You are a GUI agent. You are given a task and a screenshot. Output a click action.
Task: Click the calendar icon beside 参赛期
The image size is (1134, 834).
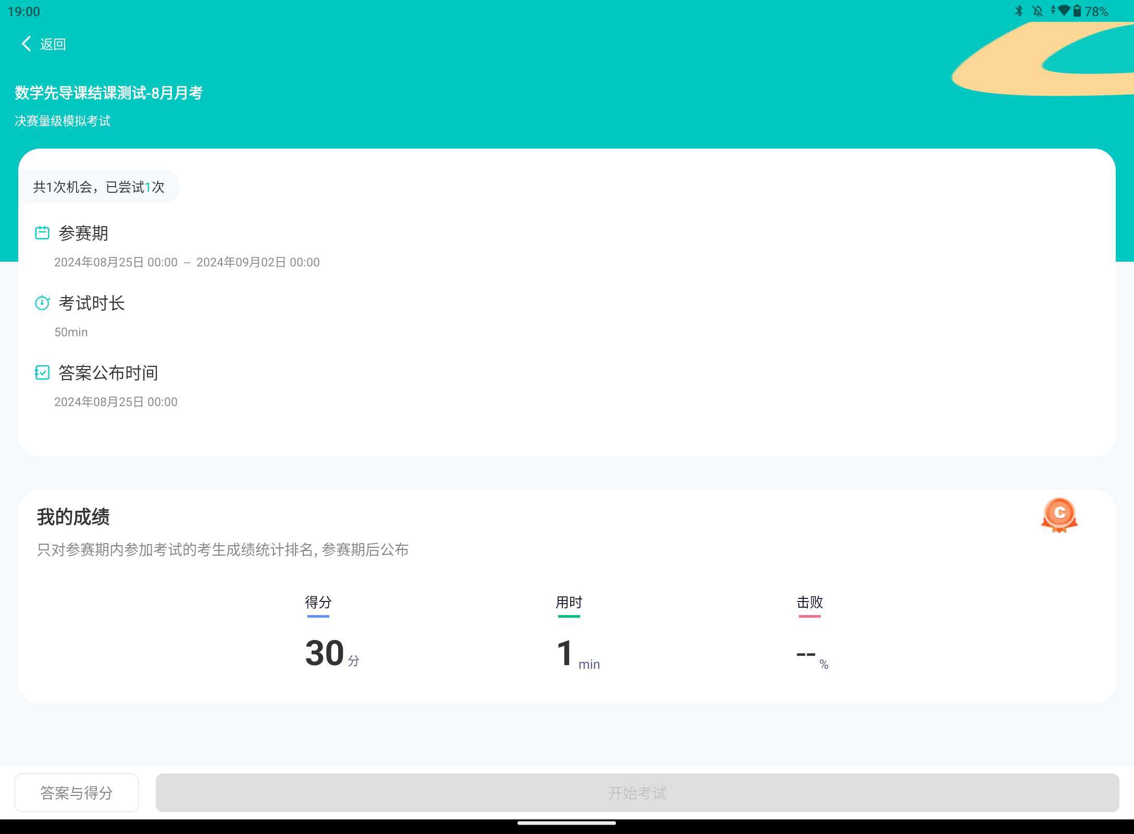point(42,232)
